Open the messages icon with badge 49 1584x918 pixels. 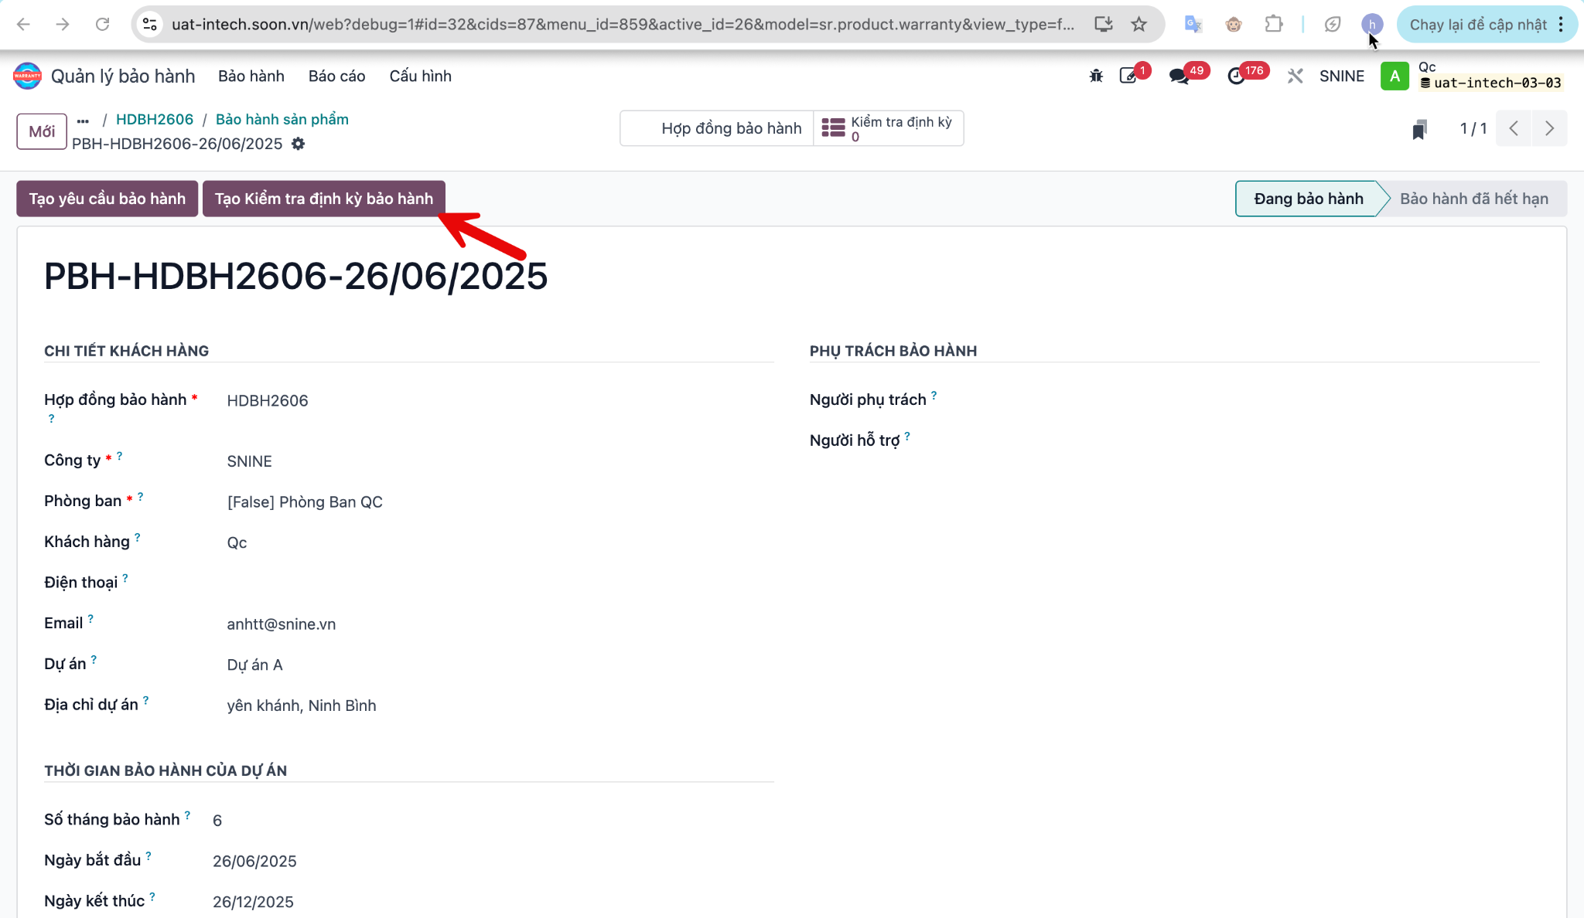click(1179, 76)
